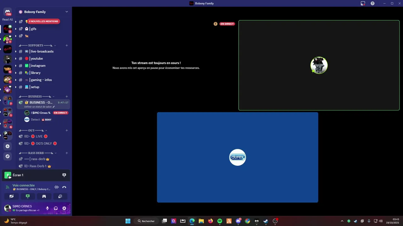Viewport: 403px width, 226px height.
Task: Select the green-outlined participant tile
Action: tap(319, 65)
